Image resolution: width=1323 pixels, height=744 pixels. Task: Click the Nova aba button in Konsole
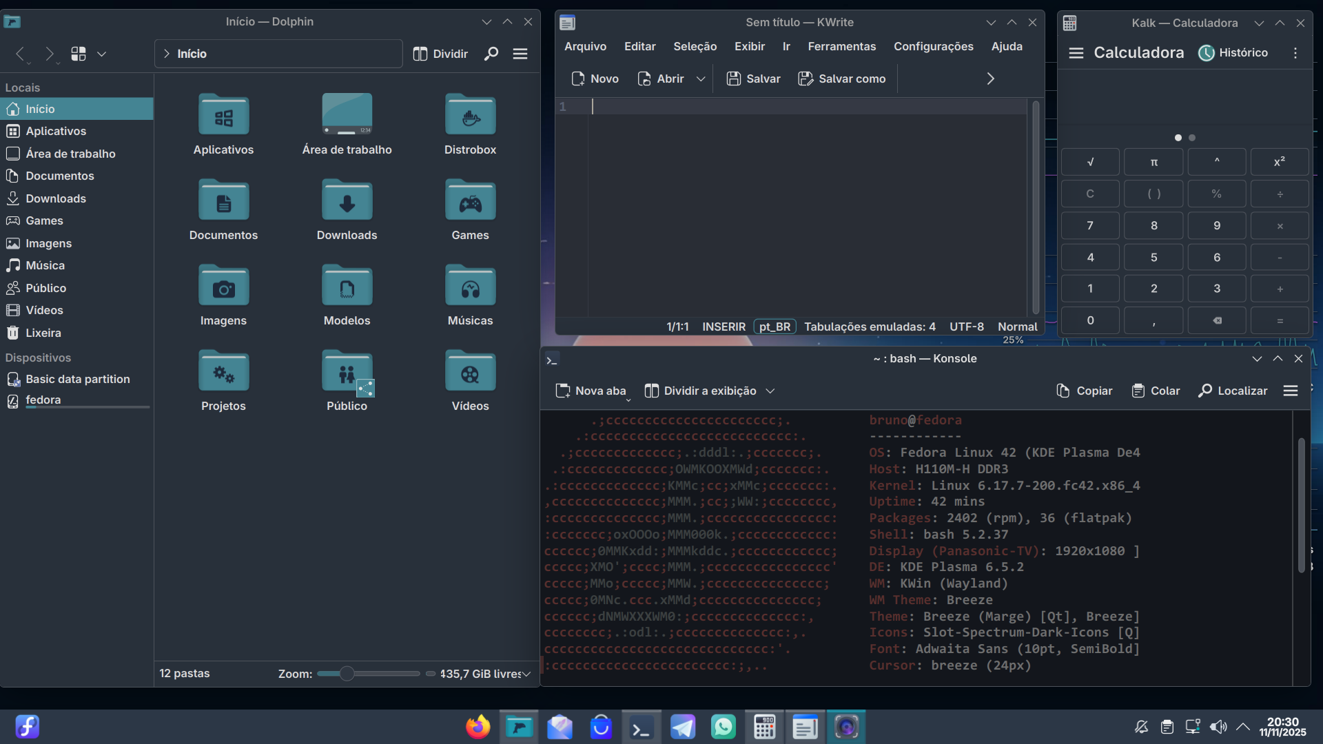(x=591, y=391)
